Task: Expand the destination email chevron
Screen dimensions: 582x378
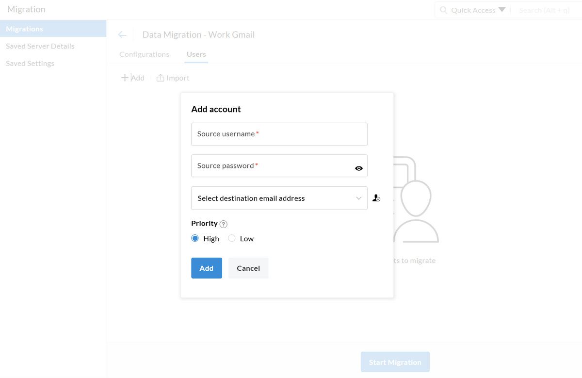Action: pyautogui.click(x=358, y=198)
